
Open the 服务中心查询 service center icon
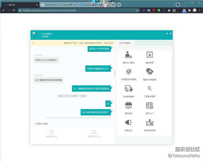coord(128,55)
